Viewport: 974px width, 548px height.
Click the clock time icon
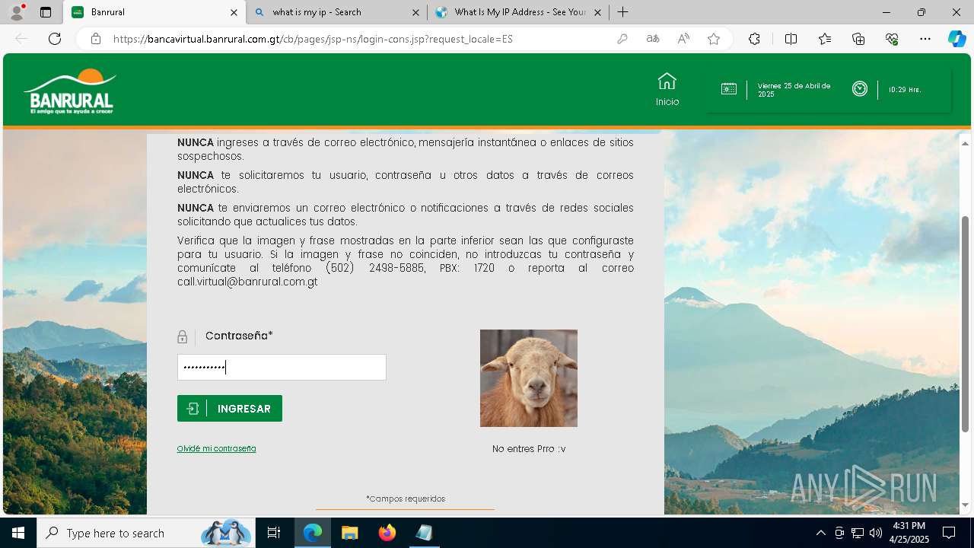[860, 89]
